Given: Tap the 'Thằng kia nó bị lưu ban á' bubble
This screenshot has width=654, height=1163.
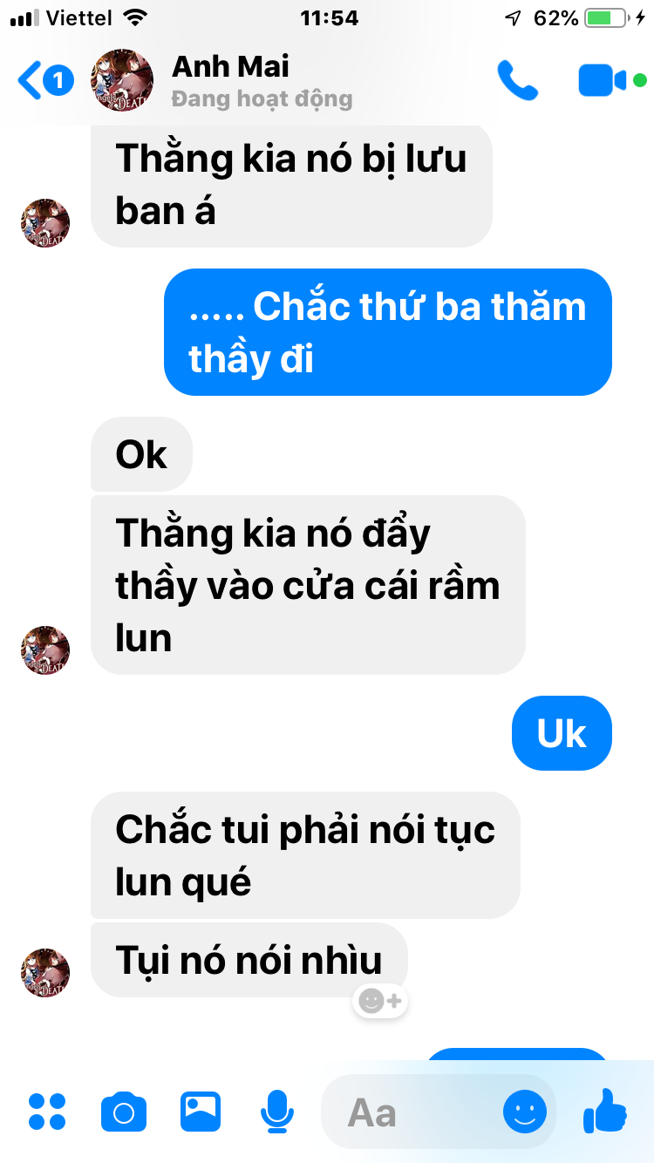Looking at the screenshot, I should (x=291, y=184).
